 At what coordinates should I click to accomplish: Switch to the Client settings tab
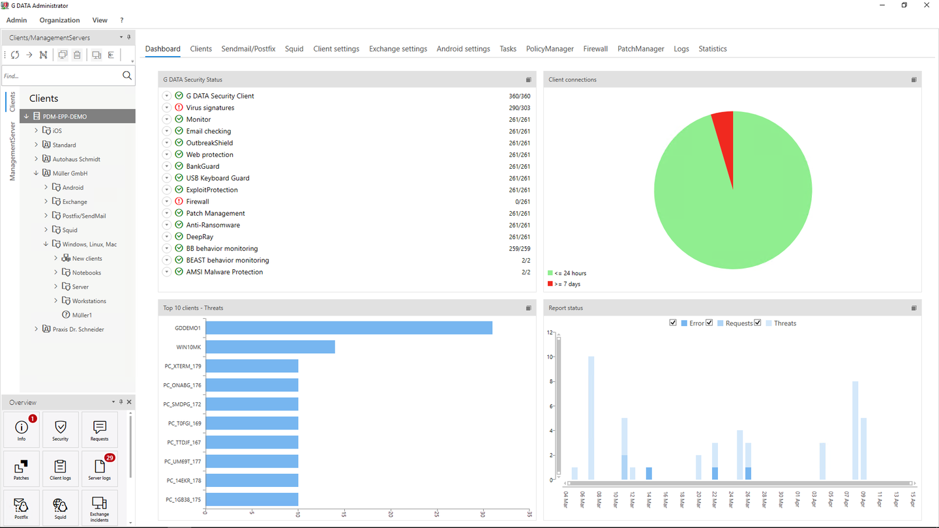tap(336, 49)
